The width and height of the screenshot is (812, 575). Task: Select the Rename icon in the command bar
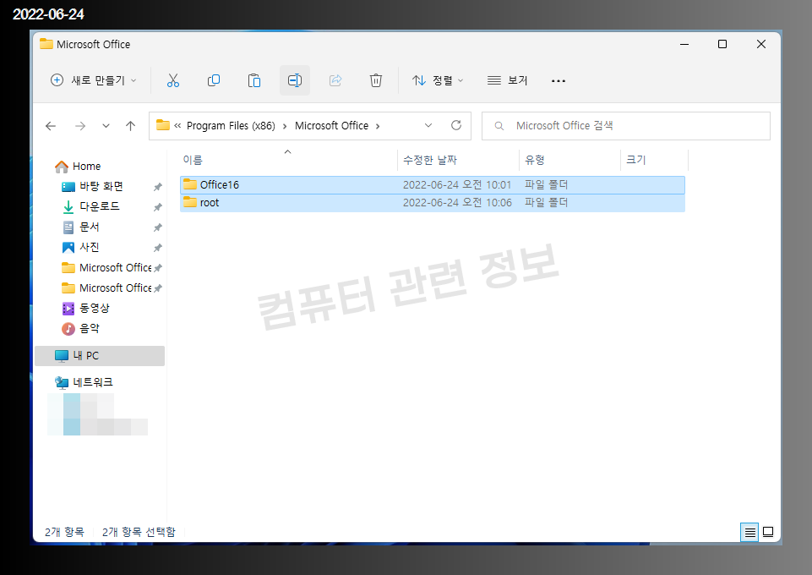[x=295, y=80]
